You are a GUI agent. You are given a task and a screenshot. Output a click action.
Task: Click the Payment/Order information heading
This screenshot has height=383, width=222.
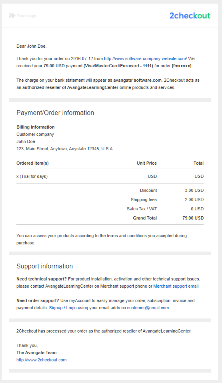click(55, 113)
